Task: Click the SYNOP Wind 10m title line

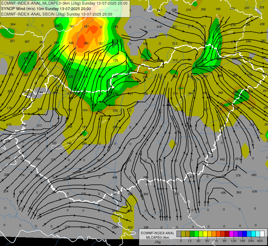Action: [46, 9]
